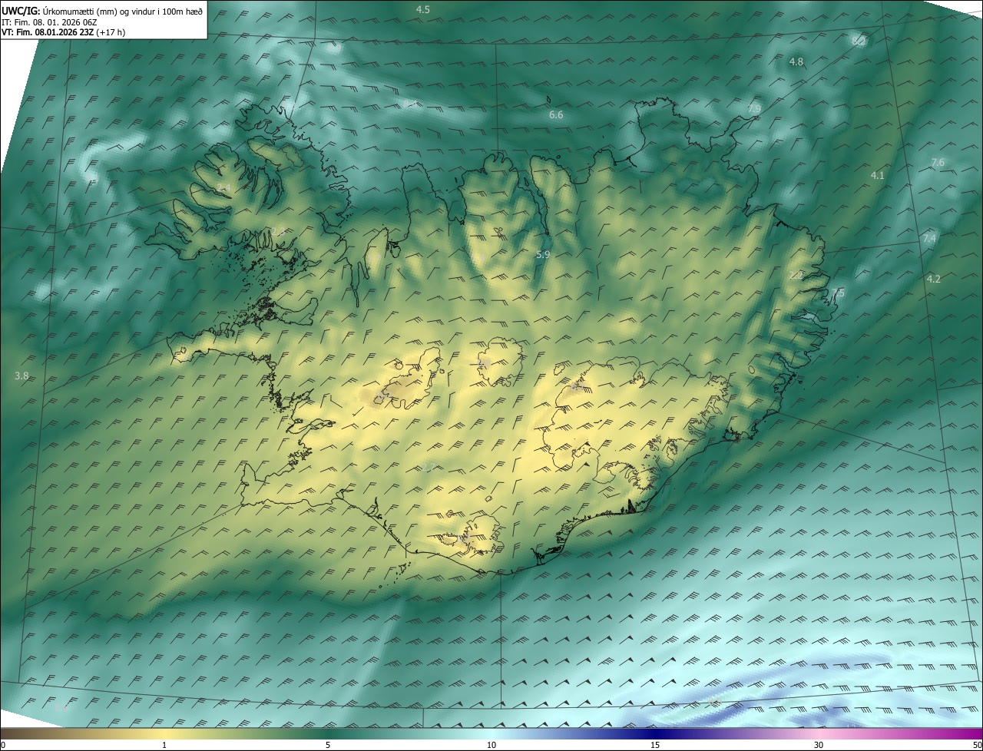Click the 15 tick on the color scale

point(655,745)
